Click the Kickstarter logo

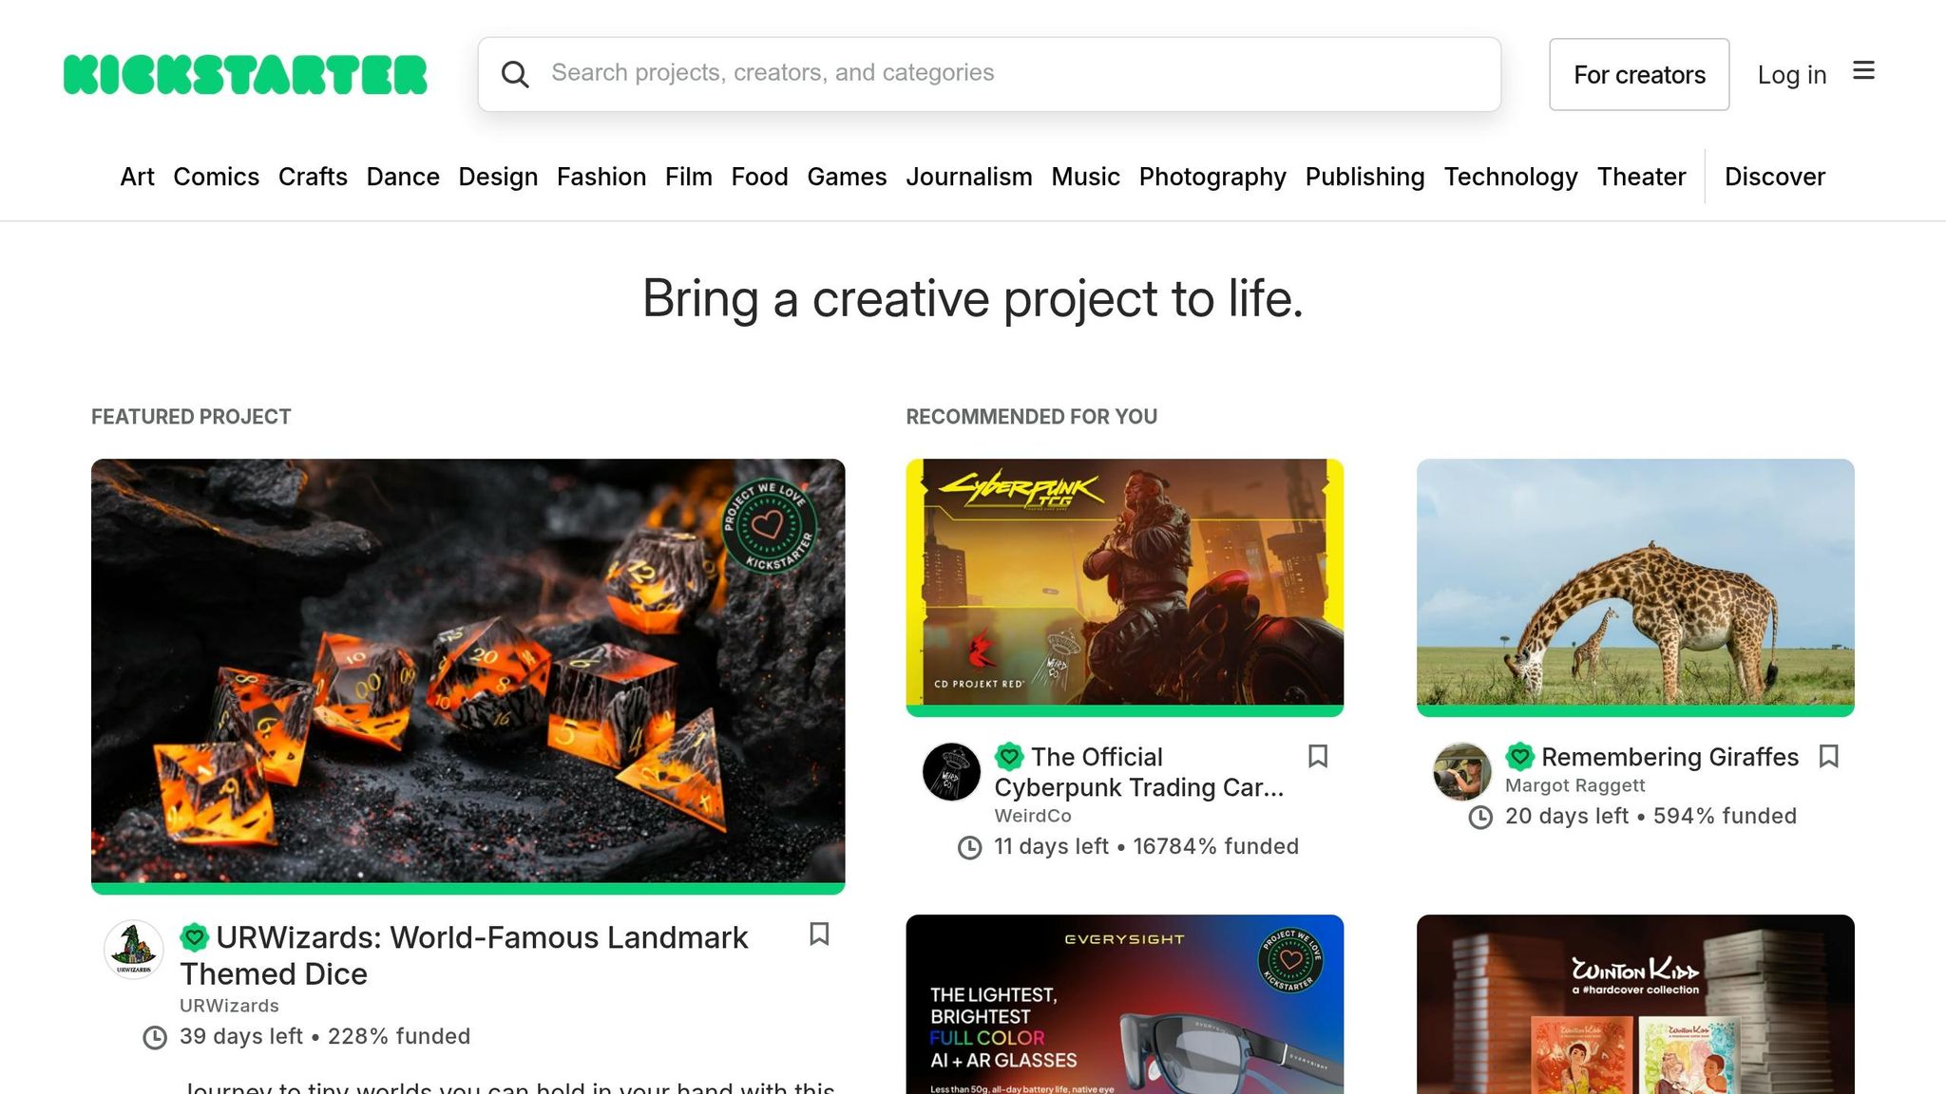pos(245,74)
